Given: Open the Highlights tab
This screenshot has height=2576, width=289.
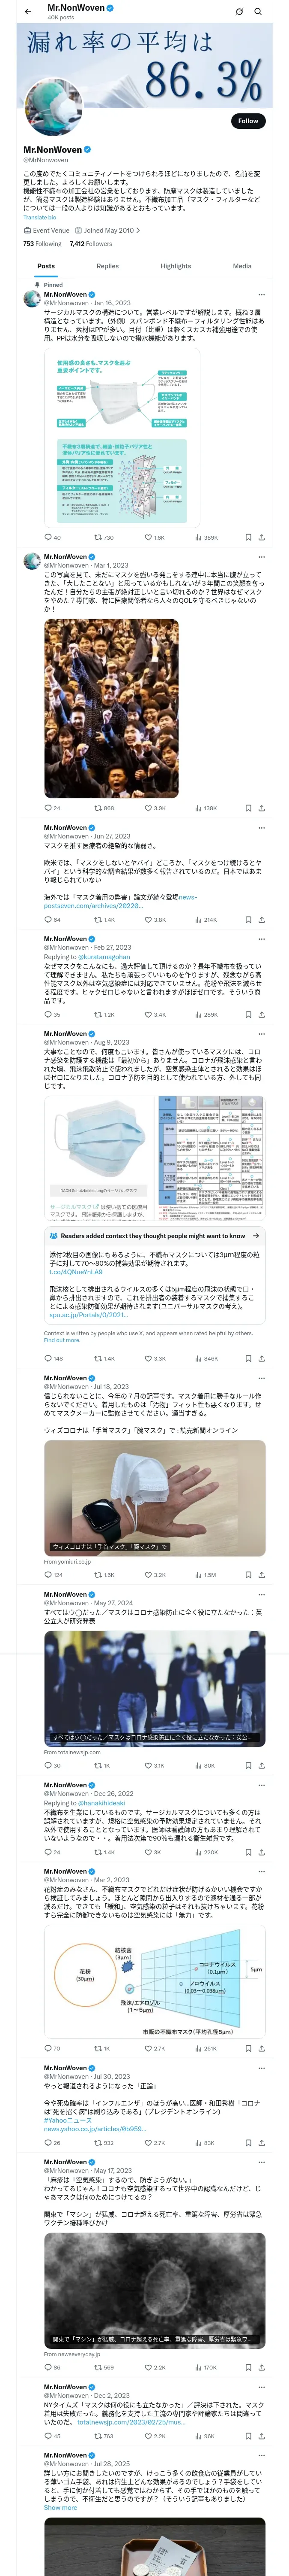Looking at the screenshot, I should click(x=176, y=266).
